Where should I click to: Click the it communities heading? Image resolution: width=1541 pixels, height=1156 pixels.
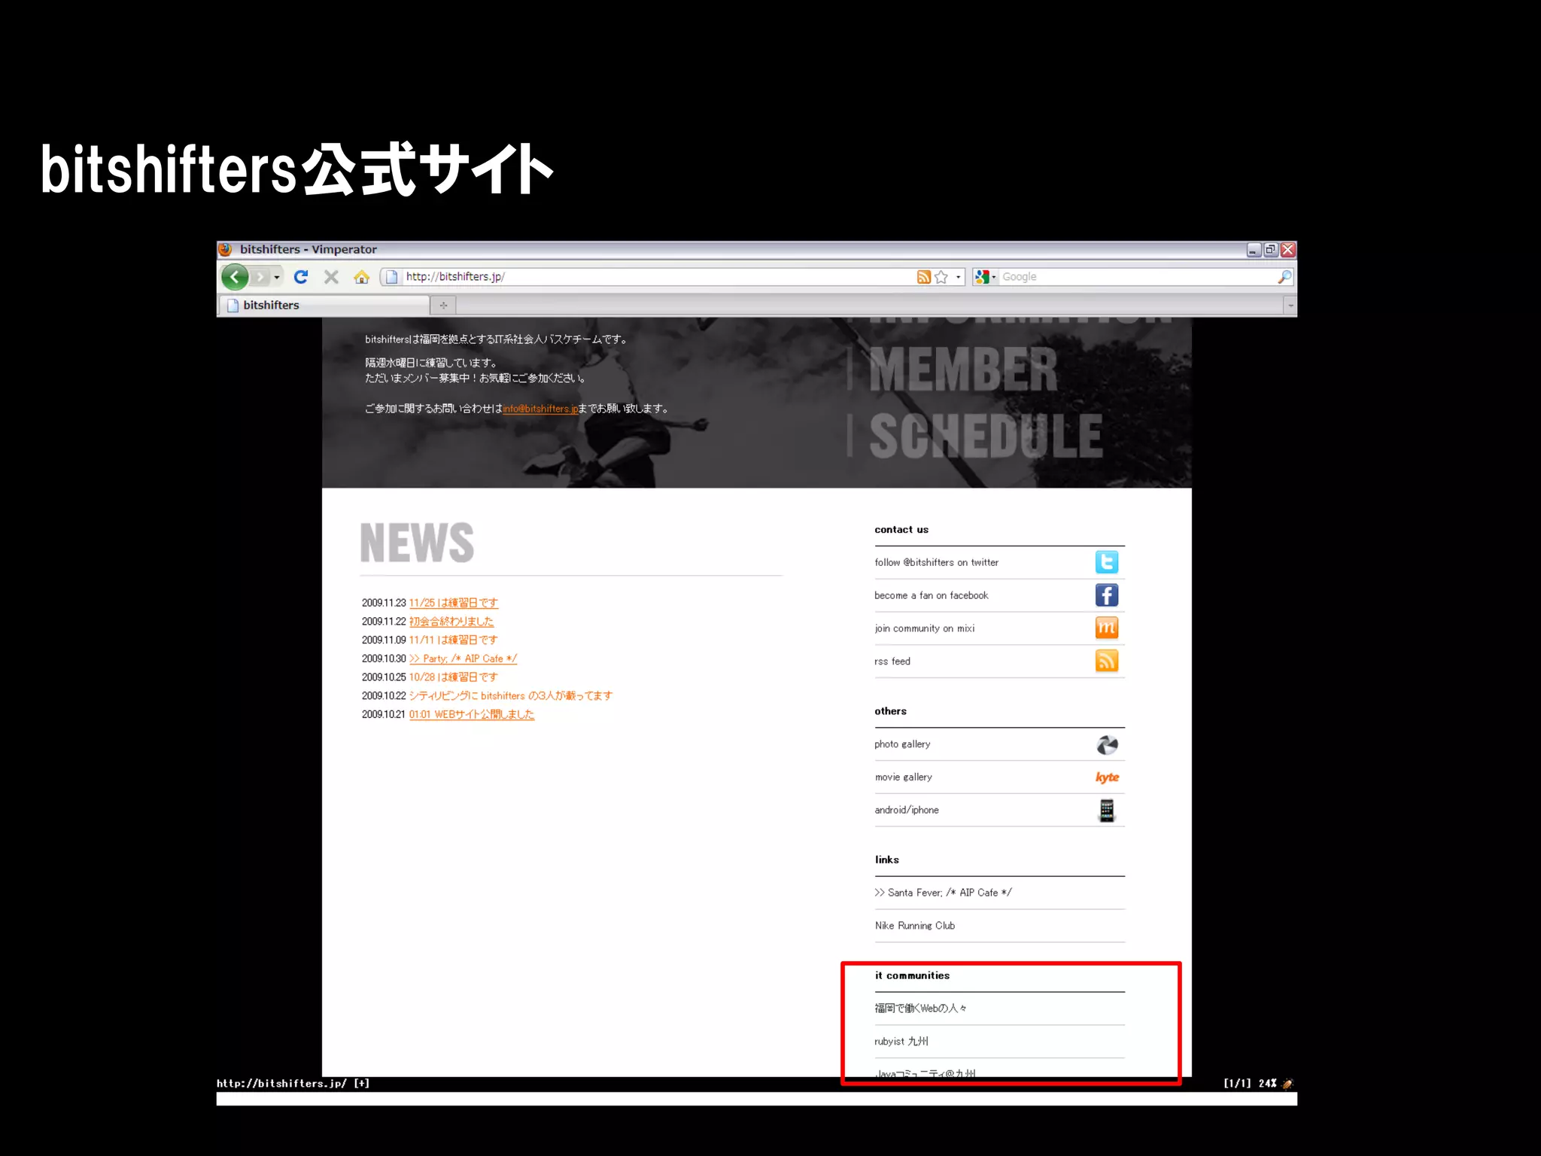[x=912, y=975]
